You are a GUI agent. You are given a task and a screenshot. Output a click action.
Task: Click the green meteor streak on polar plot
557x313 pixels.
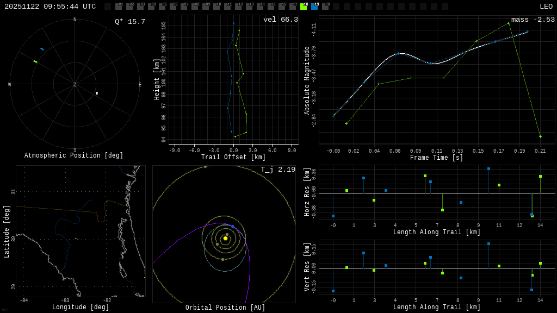[x=35, y=62]
